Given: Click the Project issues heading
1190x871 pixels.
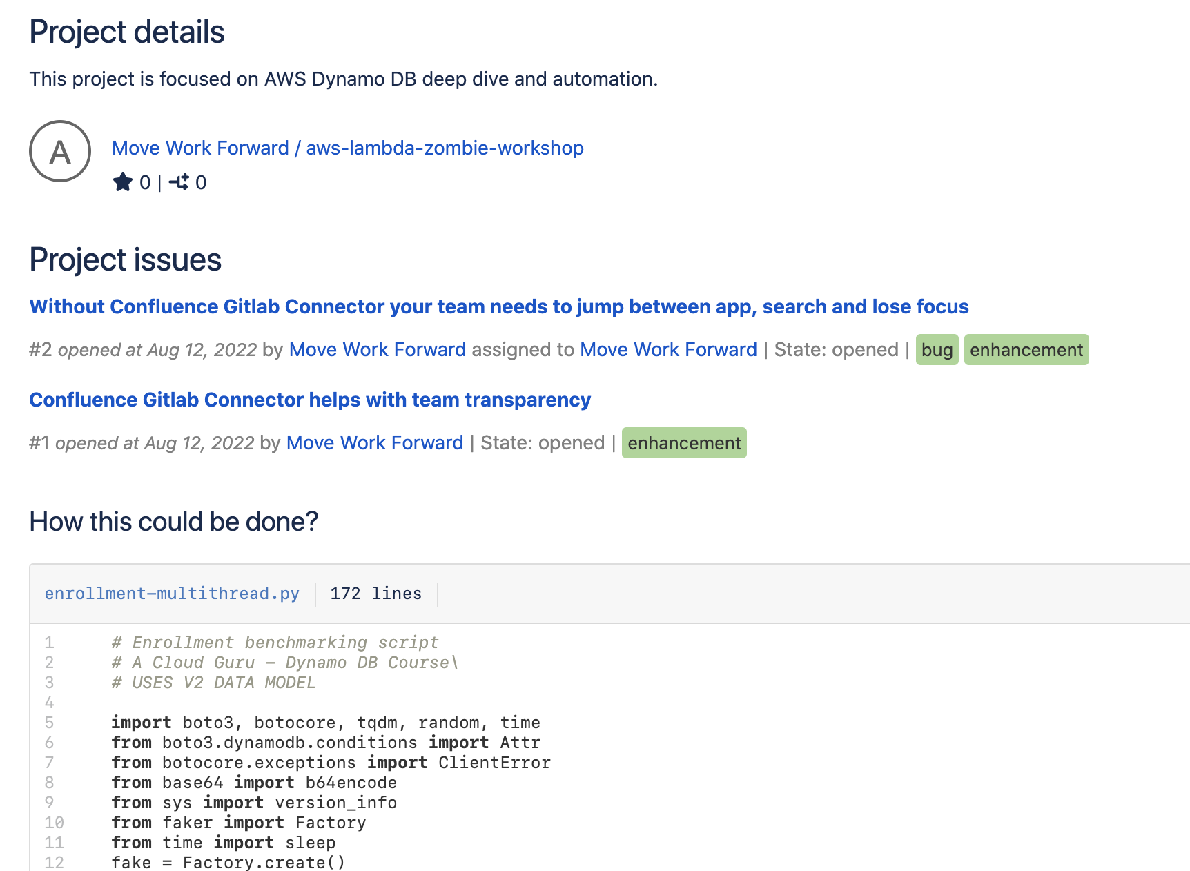Looking at the screenshot, I should click(125, 260).
